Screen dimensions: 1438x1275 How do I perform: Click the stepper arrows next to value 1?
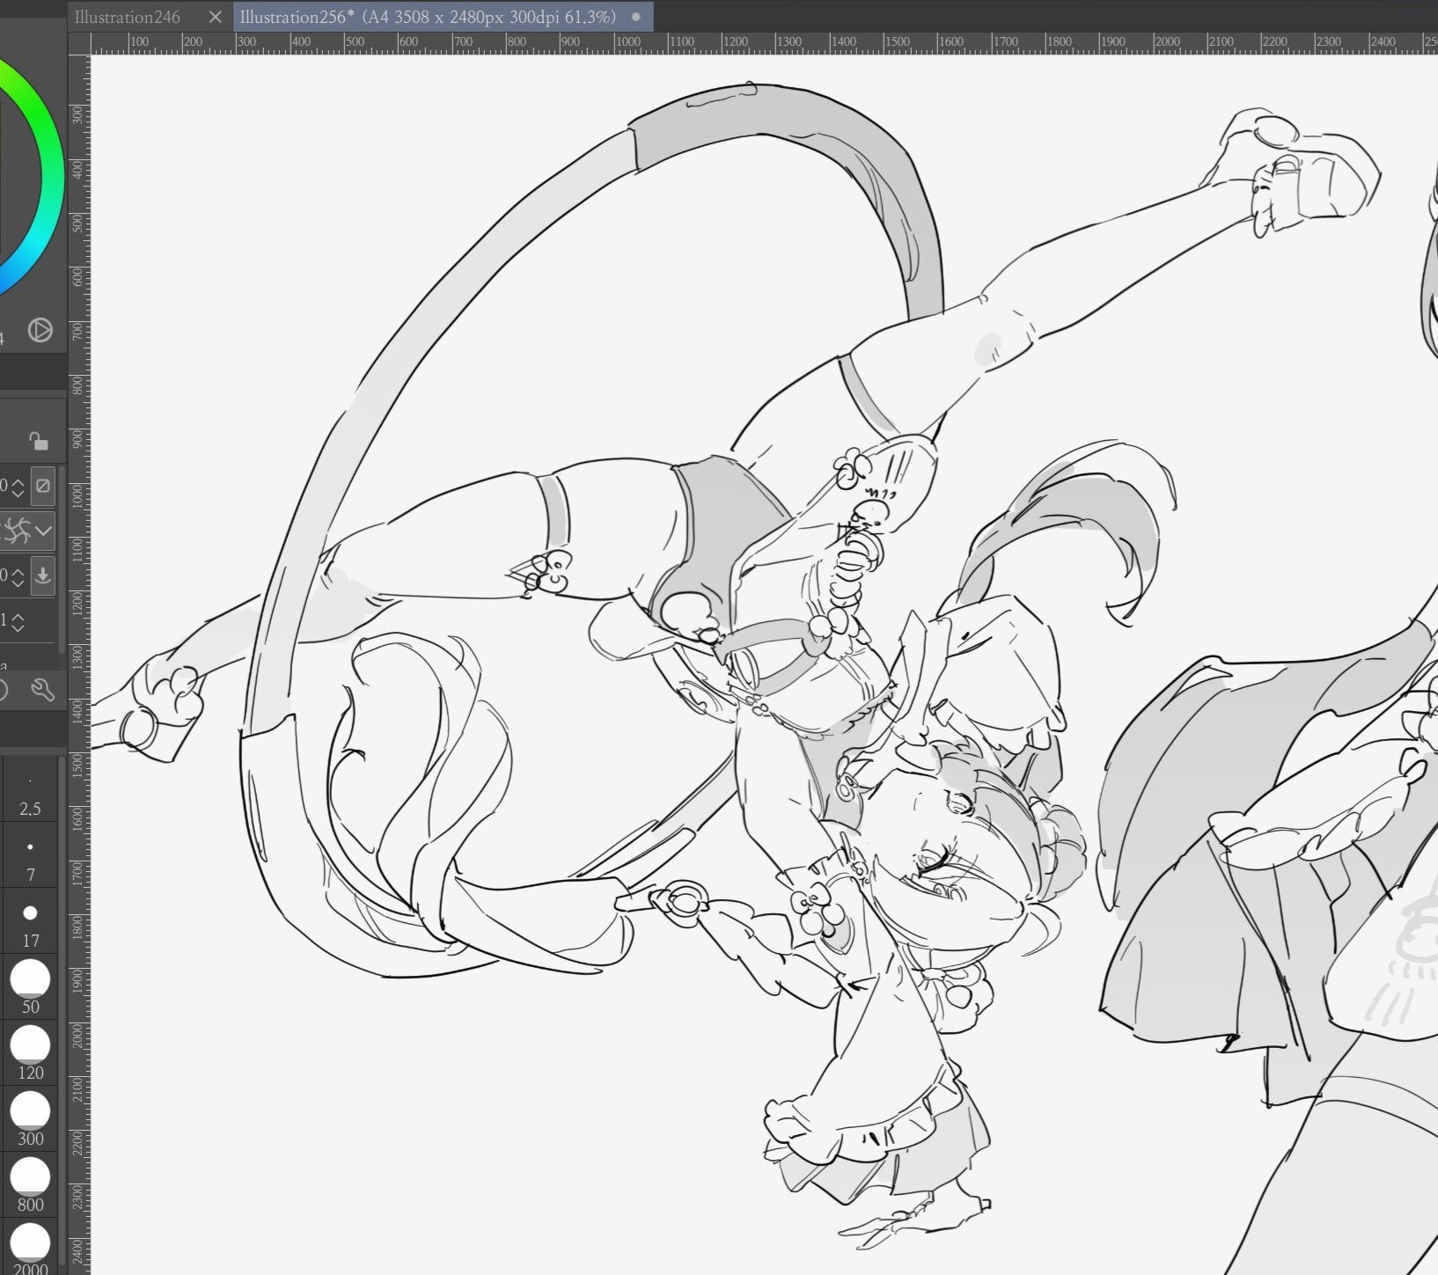click(18, 621)
